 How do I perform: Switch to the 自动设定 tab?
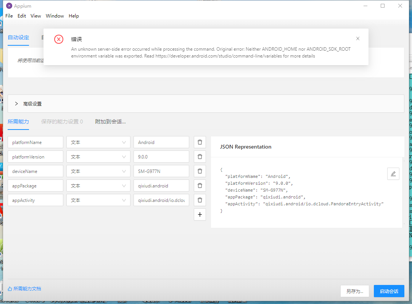18,37
